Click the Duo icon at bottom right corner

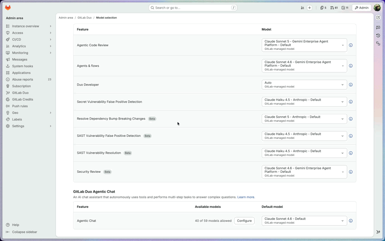378,232
